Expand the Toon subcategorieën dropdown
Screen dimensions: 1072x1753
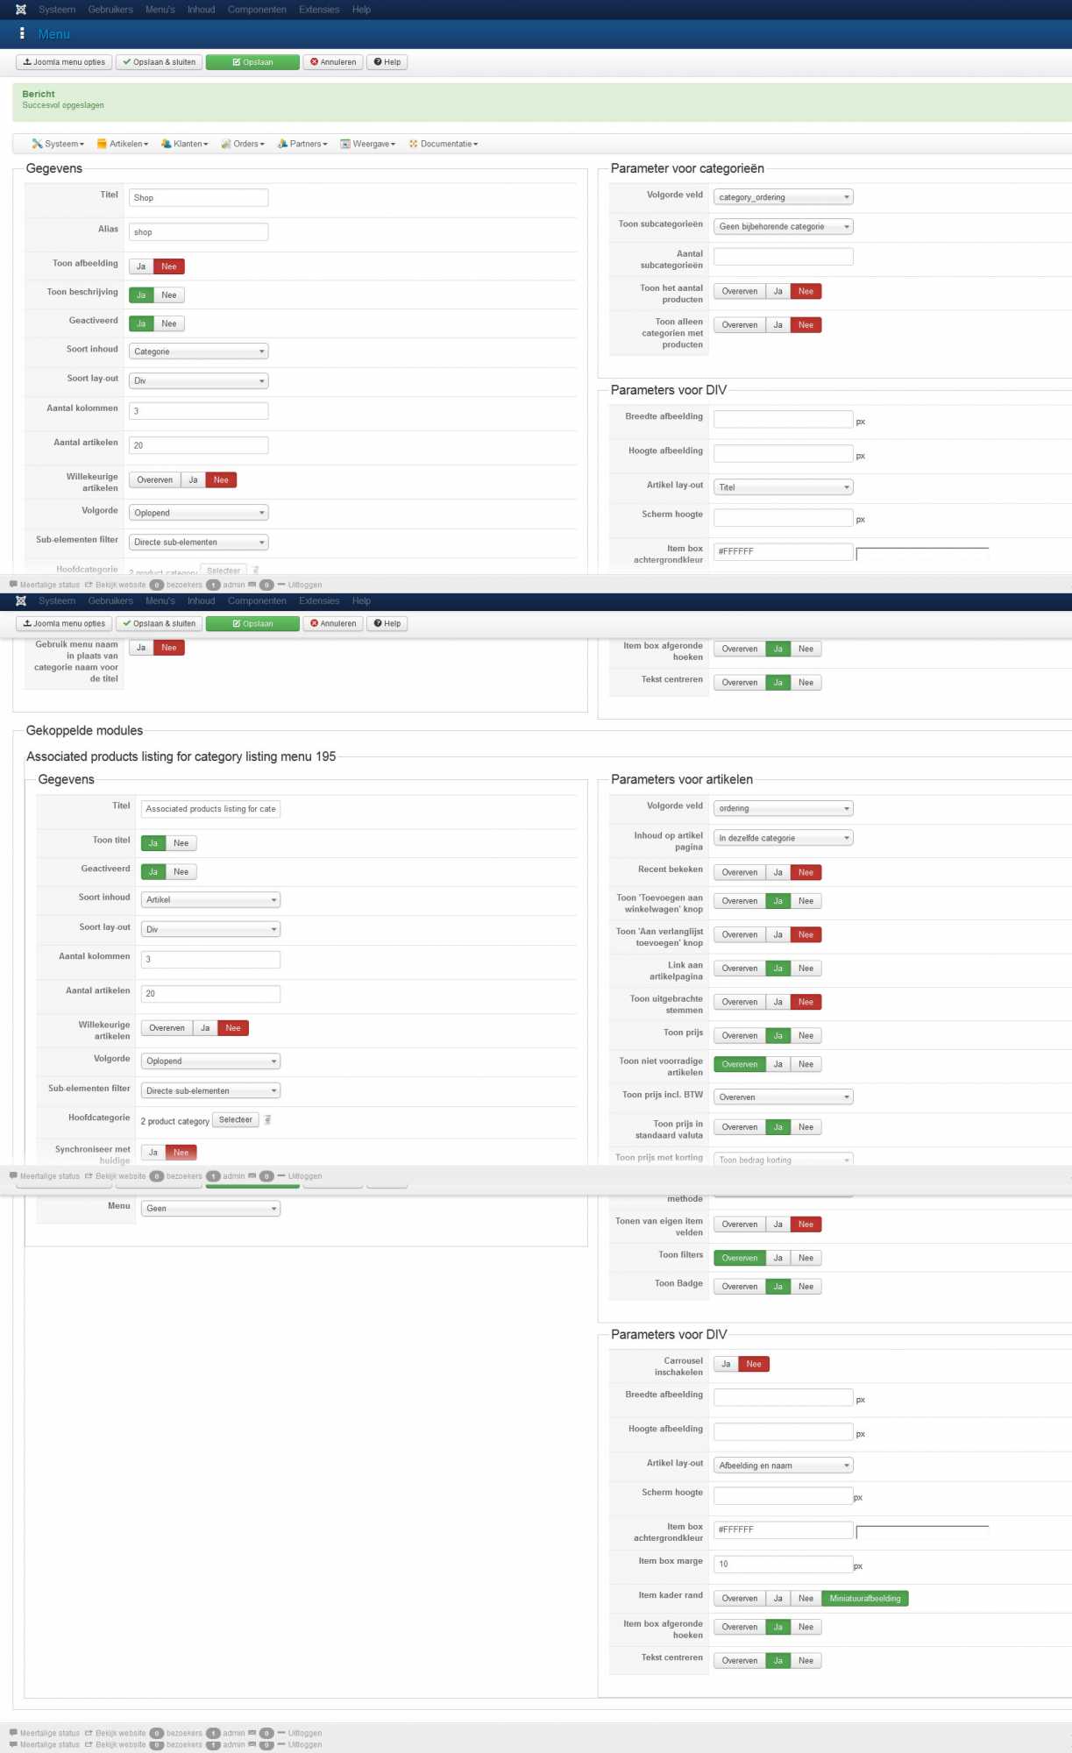point(783,226)
